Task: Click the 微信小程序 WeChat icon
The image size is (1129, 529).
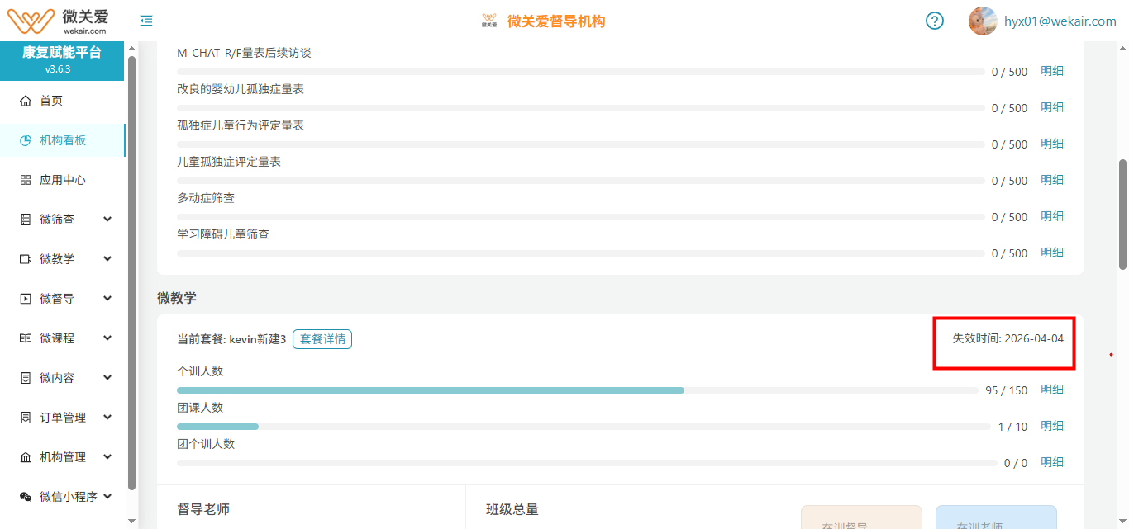Action: pos(26,497)
